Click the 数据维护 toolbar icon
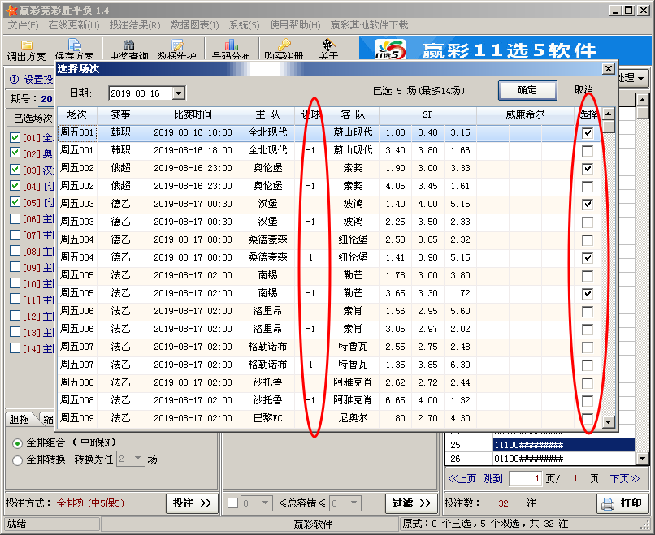655x535 pixels. (x=176, y=45)
